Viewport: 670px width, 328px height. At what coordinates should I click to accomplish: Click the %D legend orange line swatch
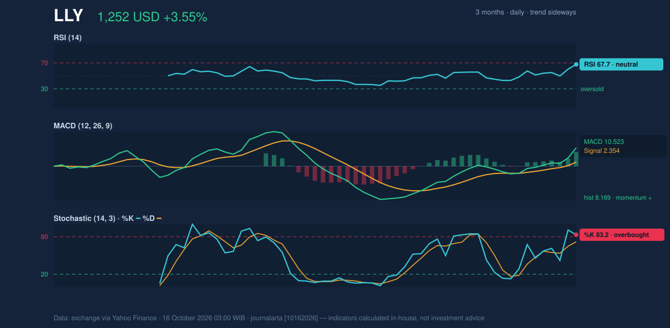tap(159, 218)
